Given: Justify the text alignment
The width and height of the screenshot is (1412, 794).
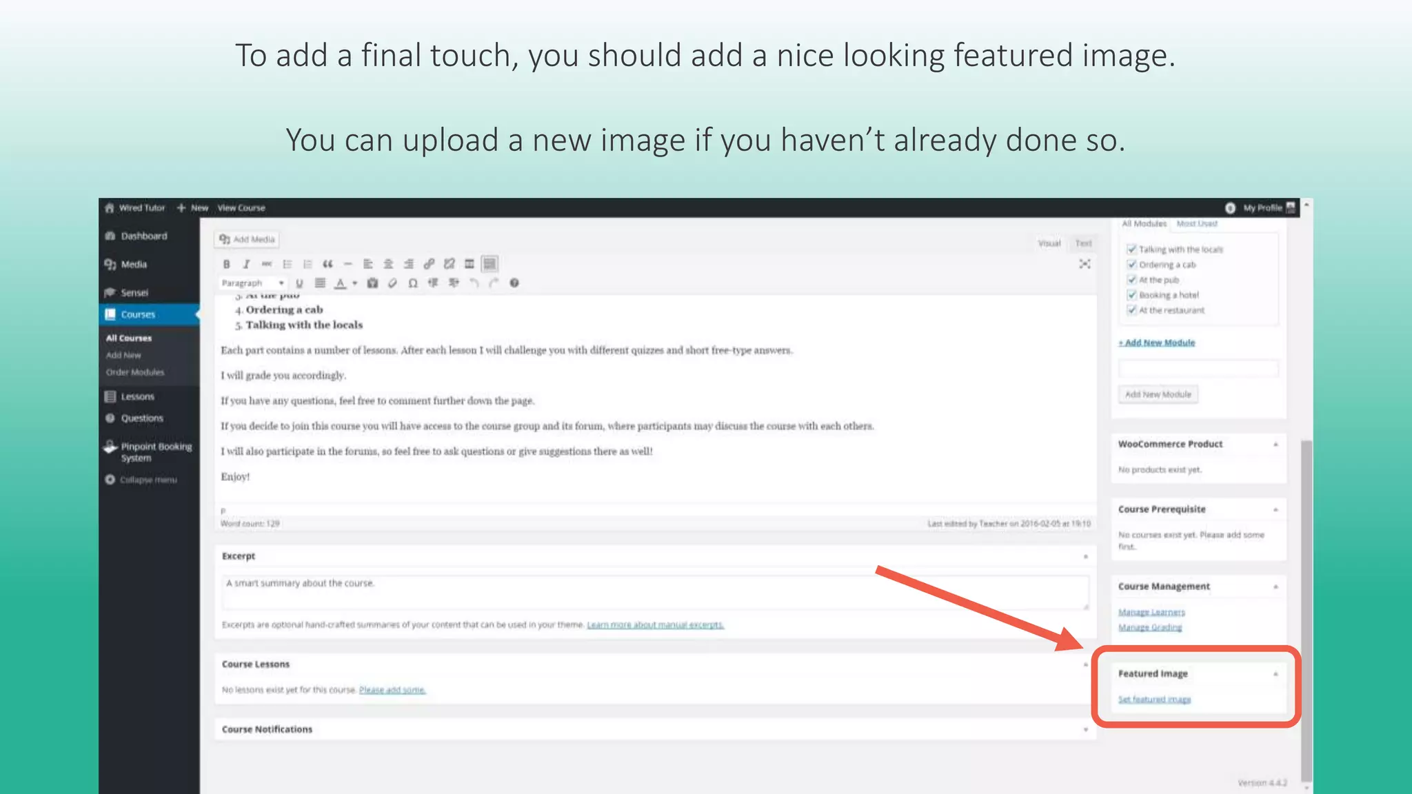Looking at the screenshot, I should [x=320, y=283].
